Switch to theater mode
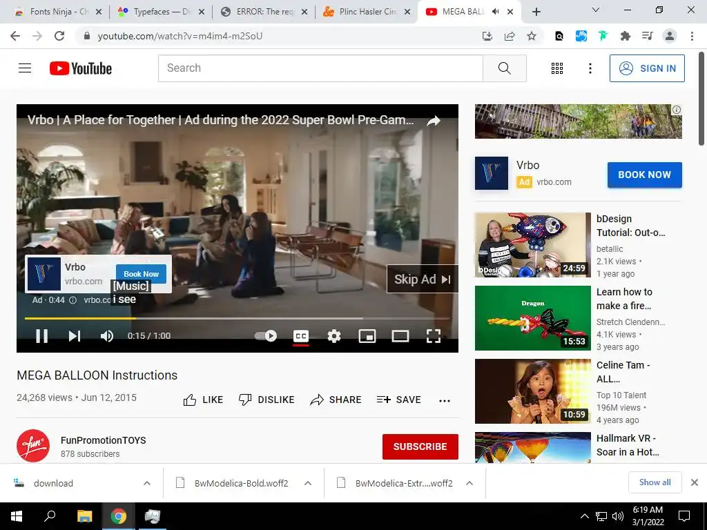This screenshot has width=707, height=530. [400, 336]
